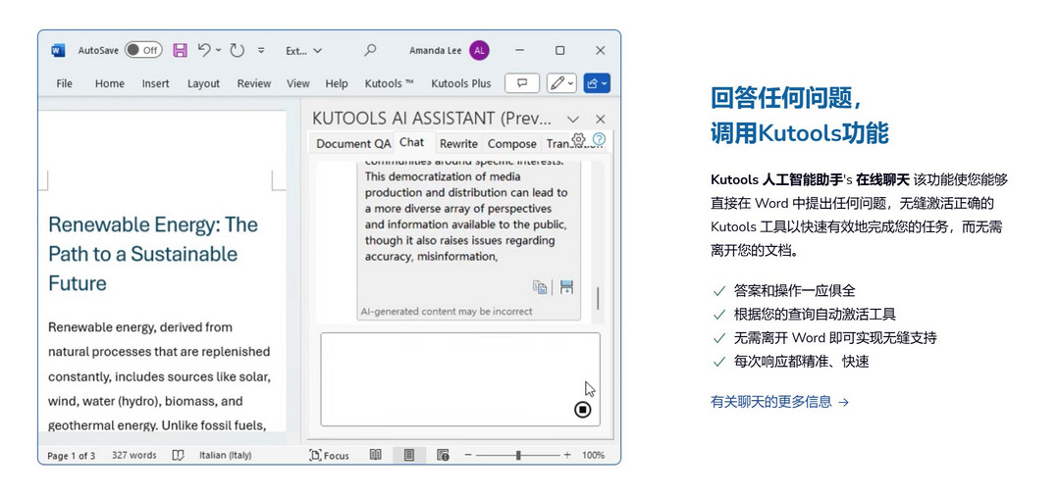Redo the last action
The width and height of the screenshot is (1060, 495).
(x=237, y=50)
